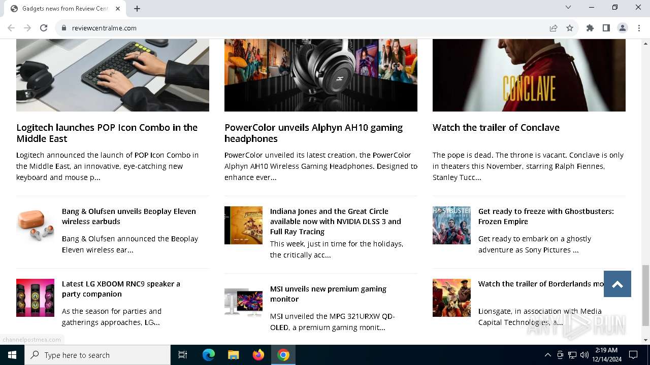Click the Conclave movie poster image
Viewport: 650px width, 365px height.
pyautogui.click(x=529, y=75)
